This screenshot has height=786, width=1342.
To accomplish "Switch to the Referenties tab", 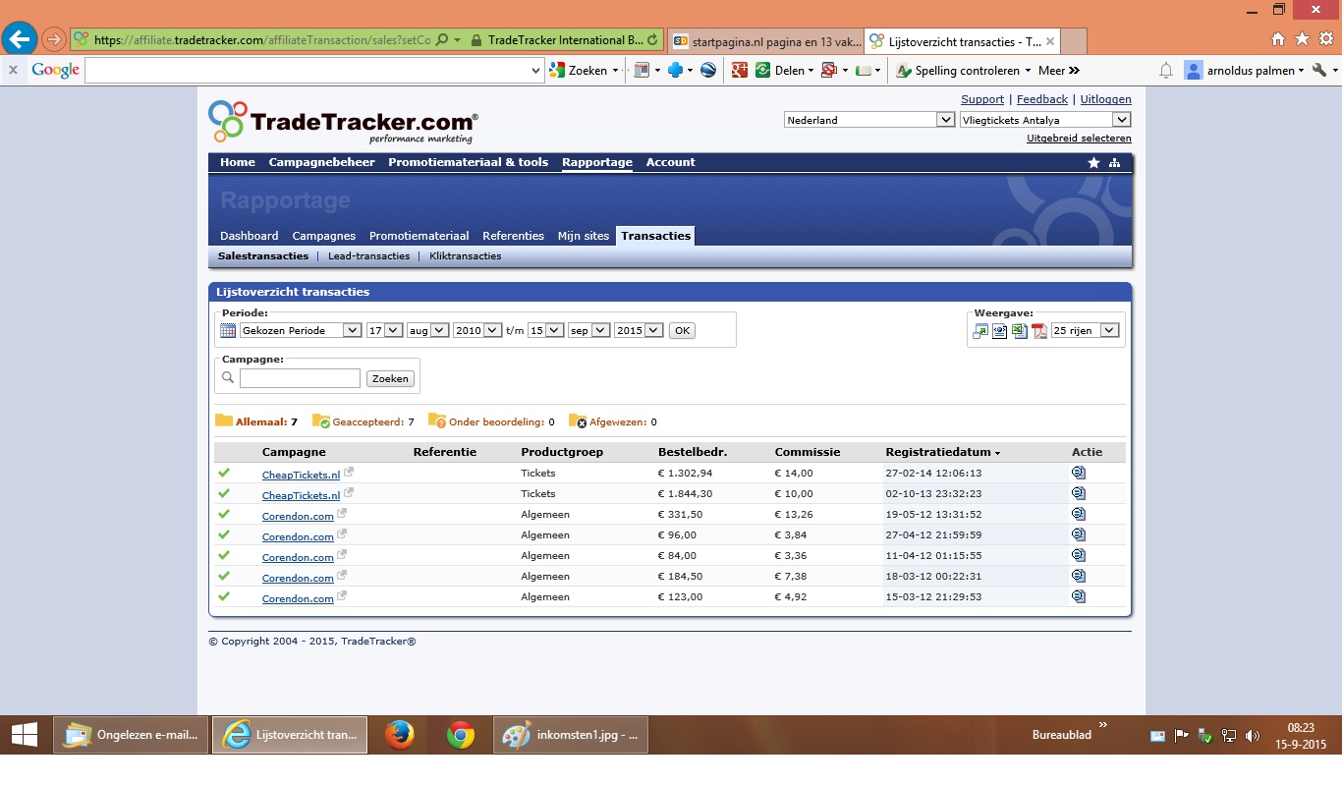I will [514, 236].
